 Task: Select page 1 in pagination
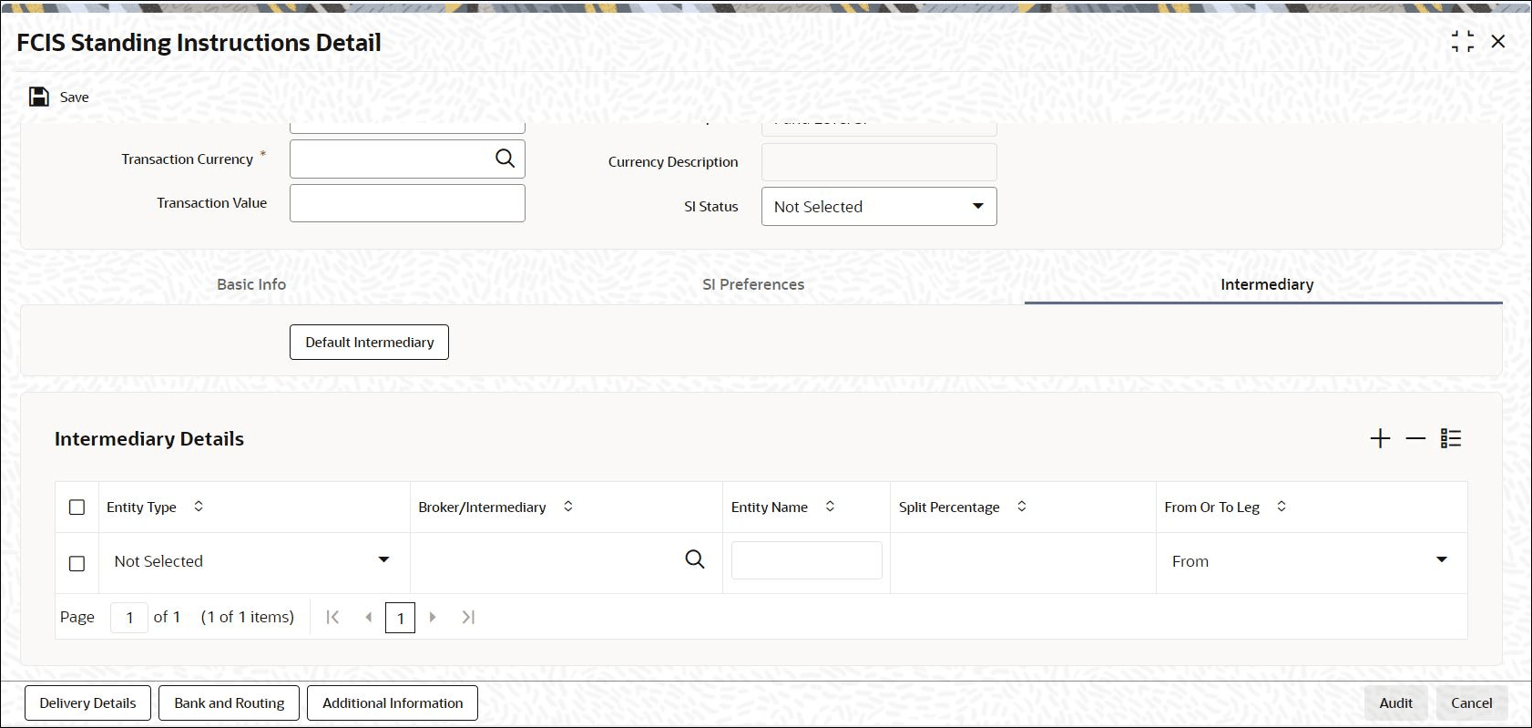pyautogui.click(x=401, y=618)
